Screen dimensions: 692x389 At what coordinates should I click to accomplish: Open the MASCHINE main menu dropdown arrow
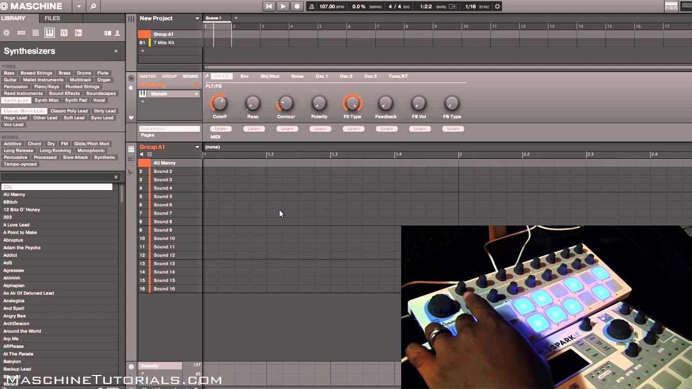click(79, 6)
